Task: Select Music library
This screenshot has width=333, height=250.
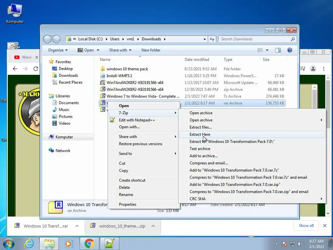Action: [64, 110]
